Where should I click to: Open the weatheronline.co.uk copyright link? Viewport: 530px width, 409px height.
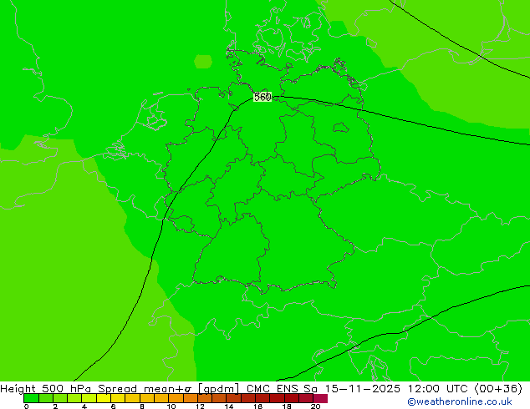coord(460,401)
